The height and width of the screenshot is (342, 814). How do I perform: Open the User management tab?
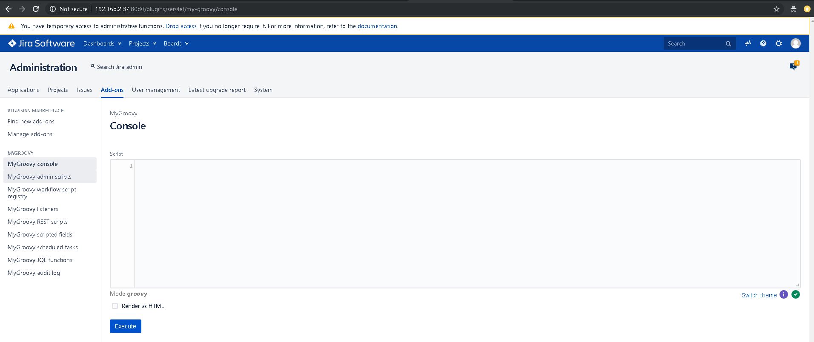tap(156, 90)
